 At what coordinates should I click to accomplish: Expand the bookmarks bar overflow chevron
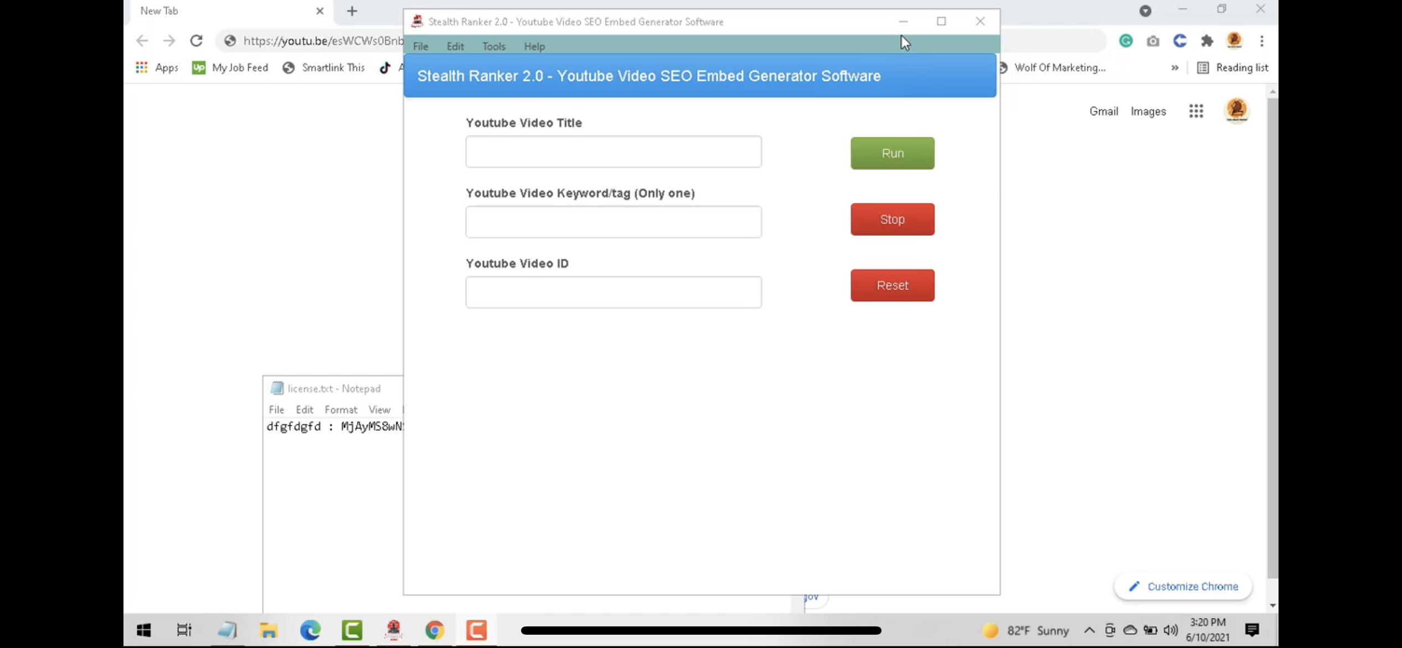click(x=1174, y=68)
